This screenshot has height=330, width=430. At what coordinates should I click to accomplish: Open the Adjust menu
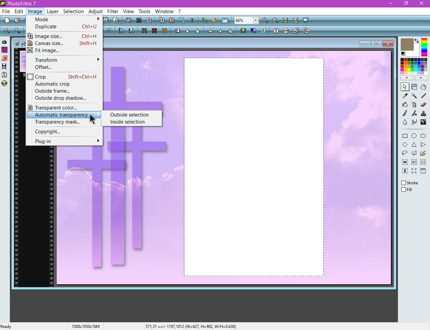pyautogui.click(x=95, y=11)
